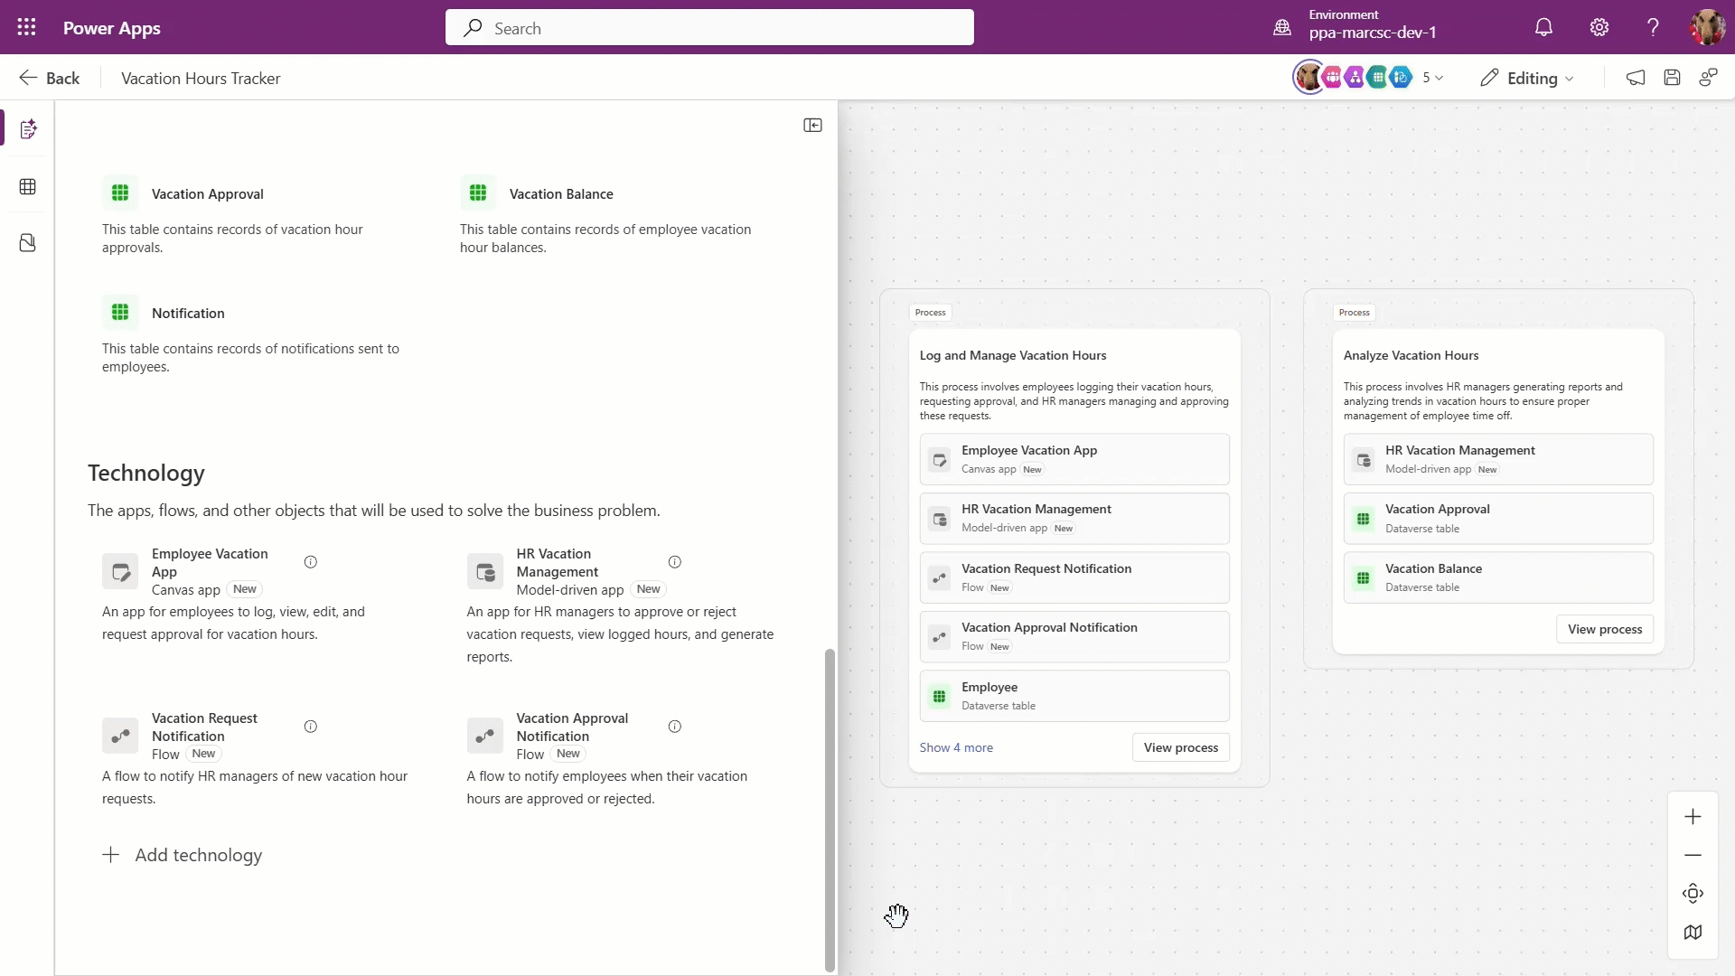The width and height of the screenshot is (1735, 976).
Task: Save the plan using the save icon
Action: tap(1672, 78)
